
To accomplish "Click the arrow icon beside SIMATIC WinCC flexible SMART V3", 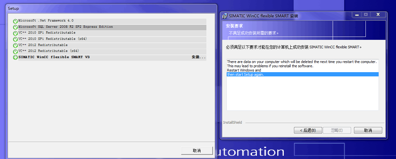I will click(x=15, y=58).
